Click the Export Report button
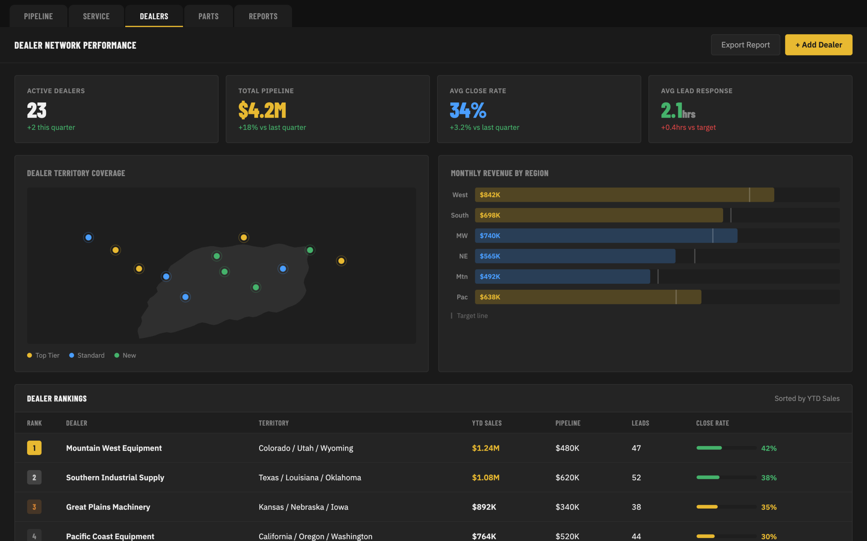Screen dimensions: 867x541 [x=745, y=45]
